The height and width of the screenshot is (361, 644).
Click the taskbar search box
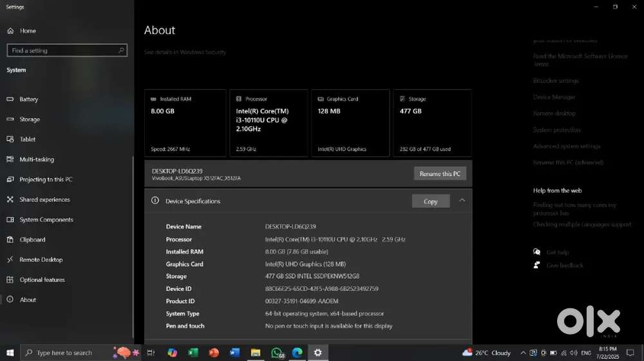point(81,353)
